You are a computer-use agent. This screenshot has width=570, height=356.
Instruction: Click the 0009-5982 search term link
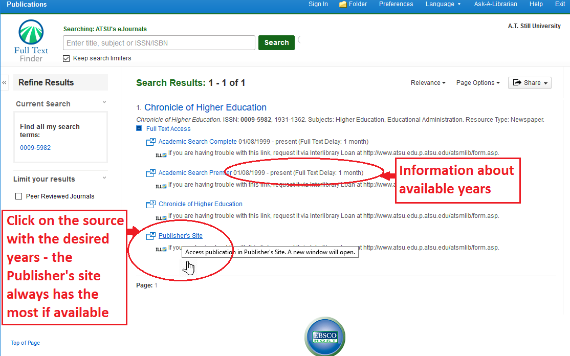[35, 148]
